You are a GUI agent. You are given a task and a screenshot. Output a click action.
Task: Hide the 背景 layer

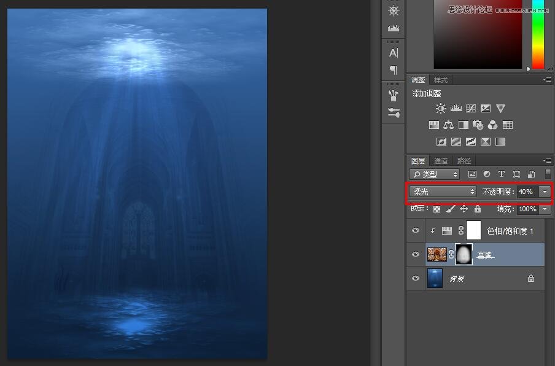pos(416,278)
